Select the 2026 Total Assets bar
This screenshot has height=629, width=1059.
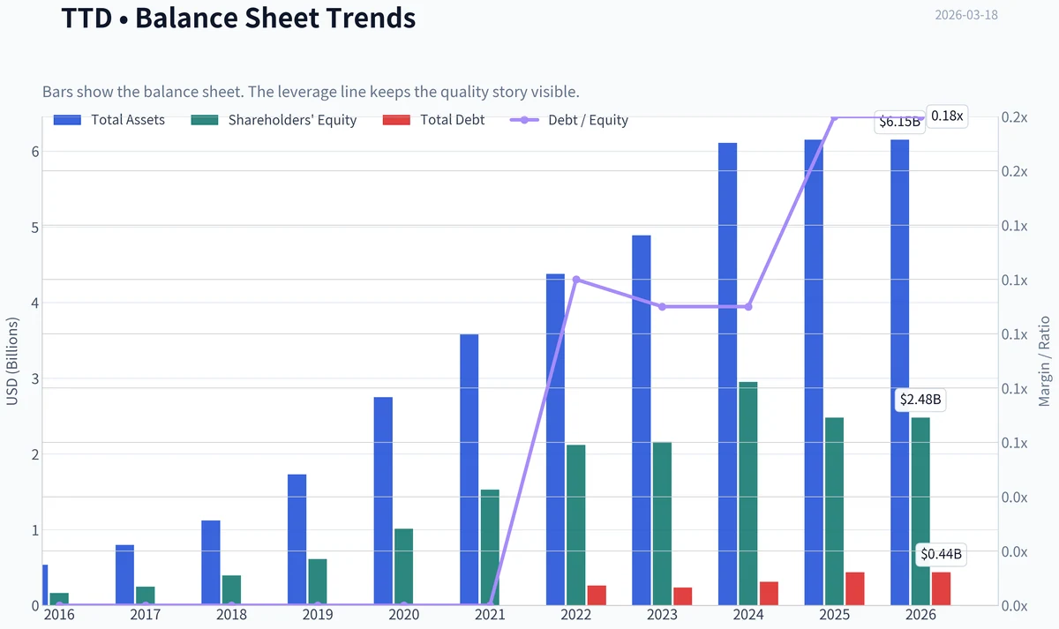899,372
